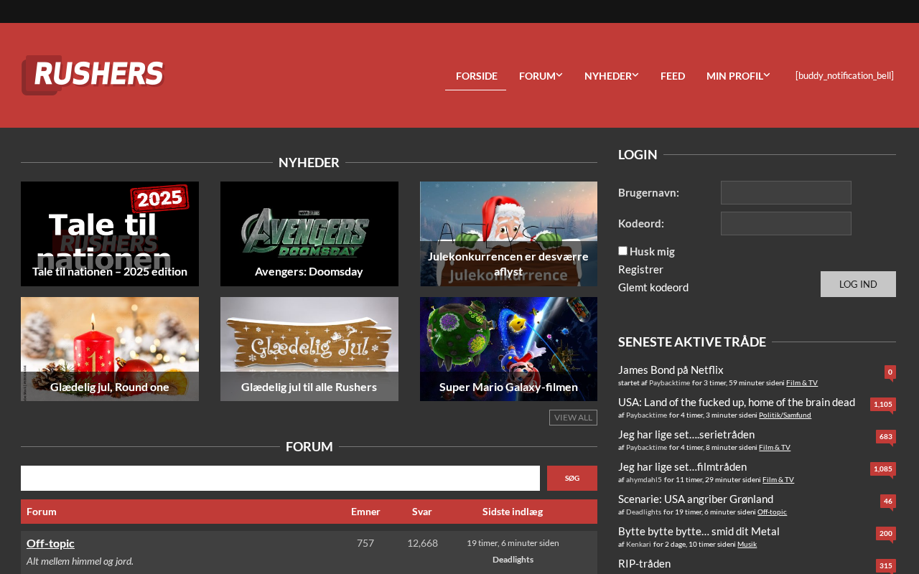Open Glædelig jul, Round one article
The image size is (919, 574).
(110, 349)
